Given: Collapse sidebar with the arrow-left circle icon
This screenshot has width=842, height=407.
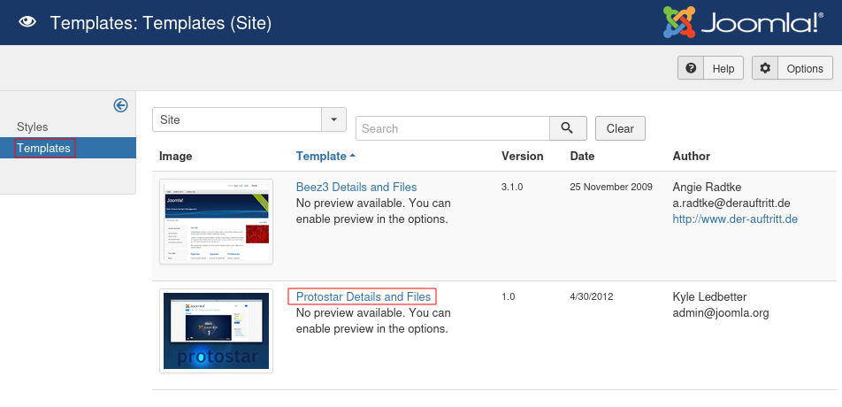Looking at the screenshot, I should 121,105.
